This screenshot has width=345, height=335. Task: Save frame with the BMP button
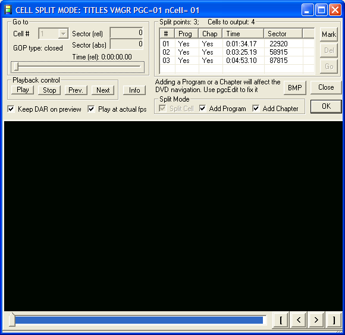(295, 88)
